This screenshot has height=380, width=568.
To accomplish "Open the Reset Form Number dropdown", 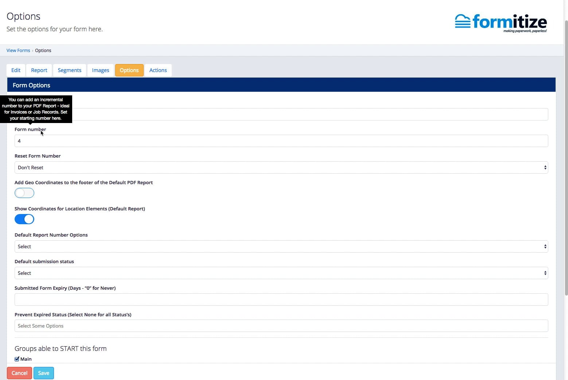I will pyautogui.click(x=281, y=167).
